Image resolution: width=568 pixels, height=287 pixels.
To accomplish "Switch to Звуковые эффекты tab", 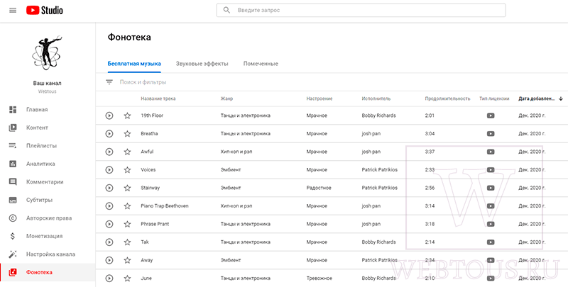I will tap(202, 64).
